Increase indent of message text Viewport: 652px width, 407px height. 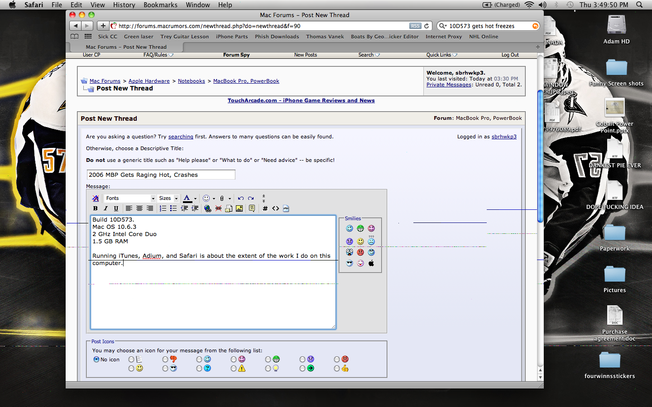click(195, 208)
